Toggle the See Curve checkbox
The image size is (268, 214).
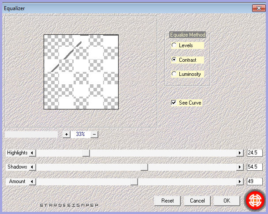(174, 103)
